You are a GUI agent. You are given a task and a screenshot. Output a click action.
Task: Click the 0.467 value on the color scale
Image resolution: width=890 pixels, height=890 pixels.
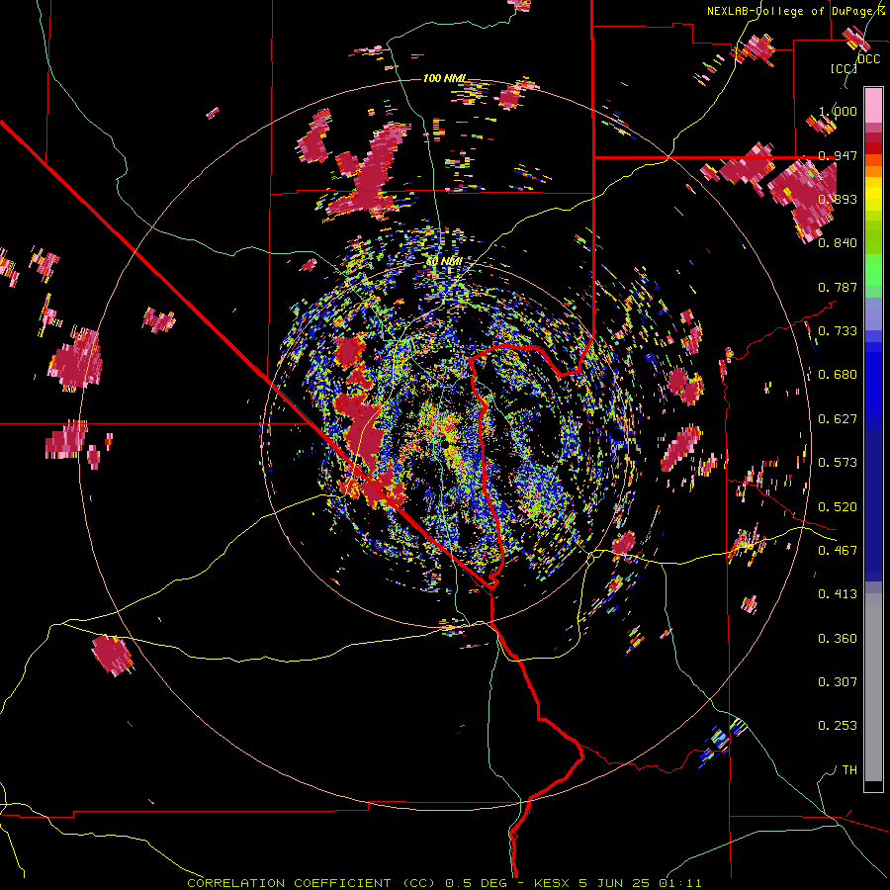pos(838,551)
